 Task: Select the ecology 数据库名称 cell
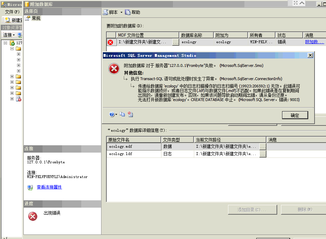pos(196,42)
